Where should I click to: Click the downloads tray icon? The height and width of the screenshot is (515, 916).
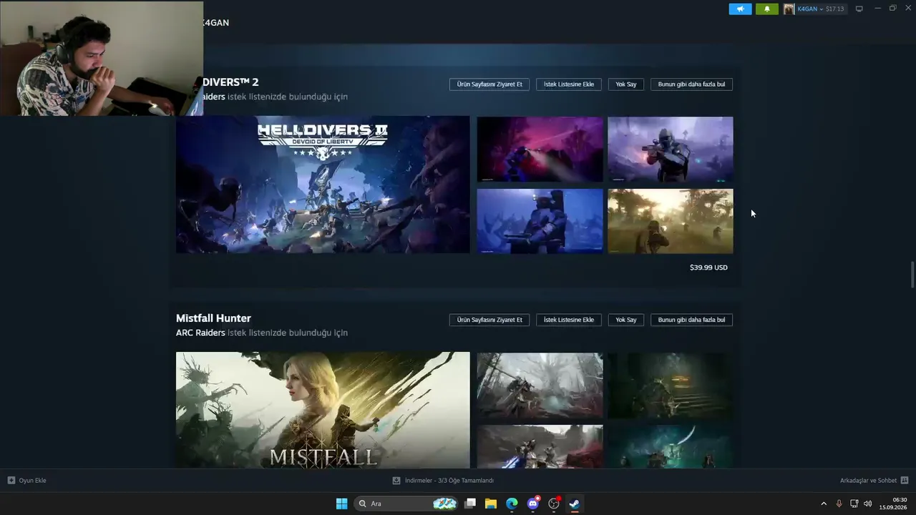pyautogui.click(x=396, y=481)
